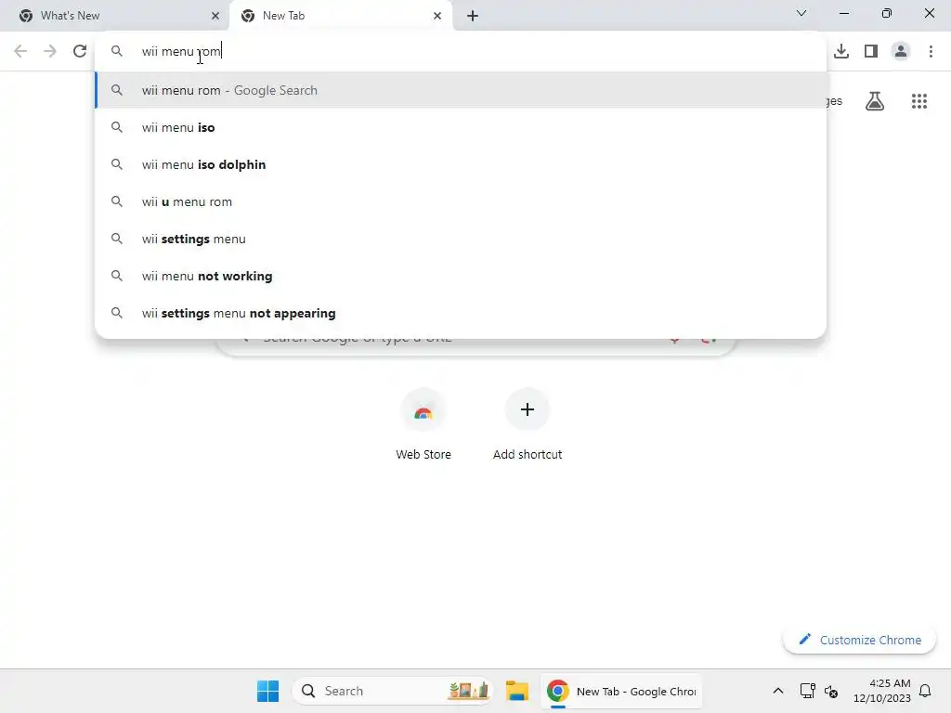Open the Windows Start menu

pos(267,691)
